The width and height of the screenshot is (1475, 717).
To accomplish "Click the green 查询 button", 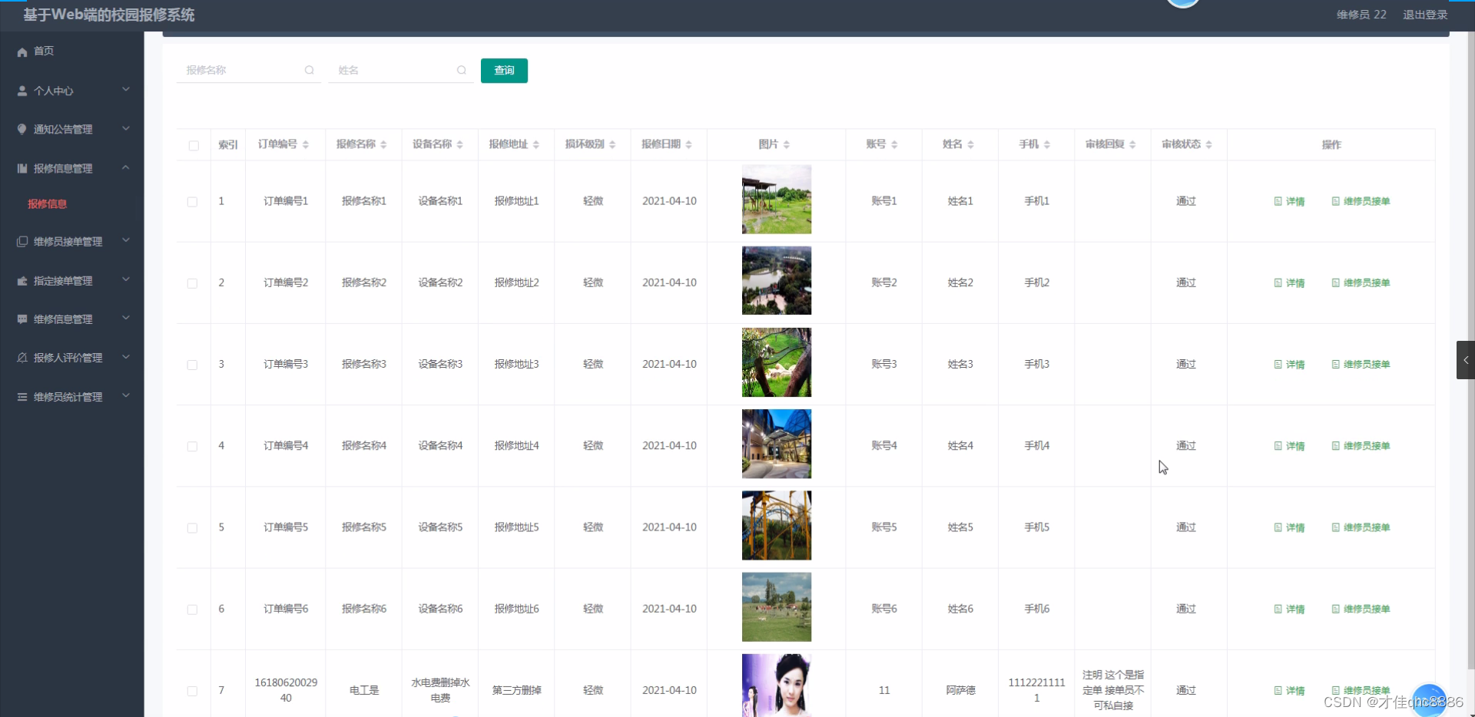I will (x=504, y=71).
